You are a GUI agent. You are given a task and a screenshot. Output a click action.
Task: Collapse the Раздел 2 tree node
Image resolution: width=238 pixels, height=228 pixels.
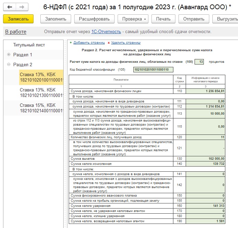coord(9,65)
